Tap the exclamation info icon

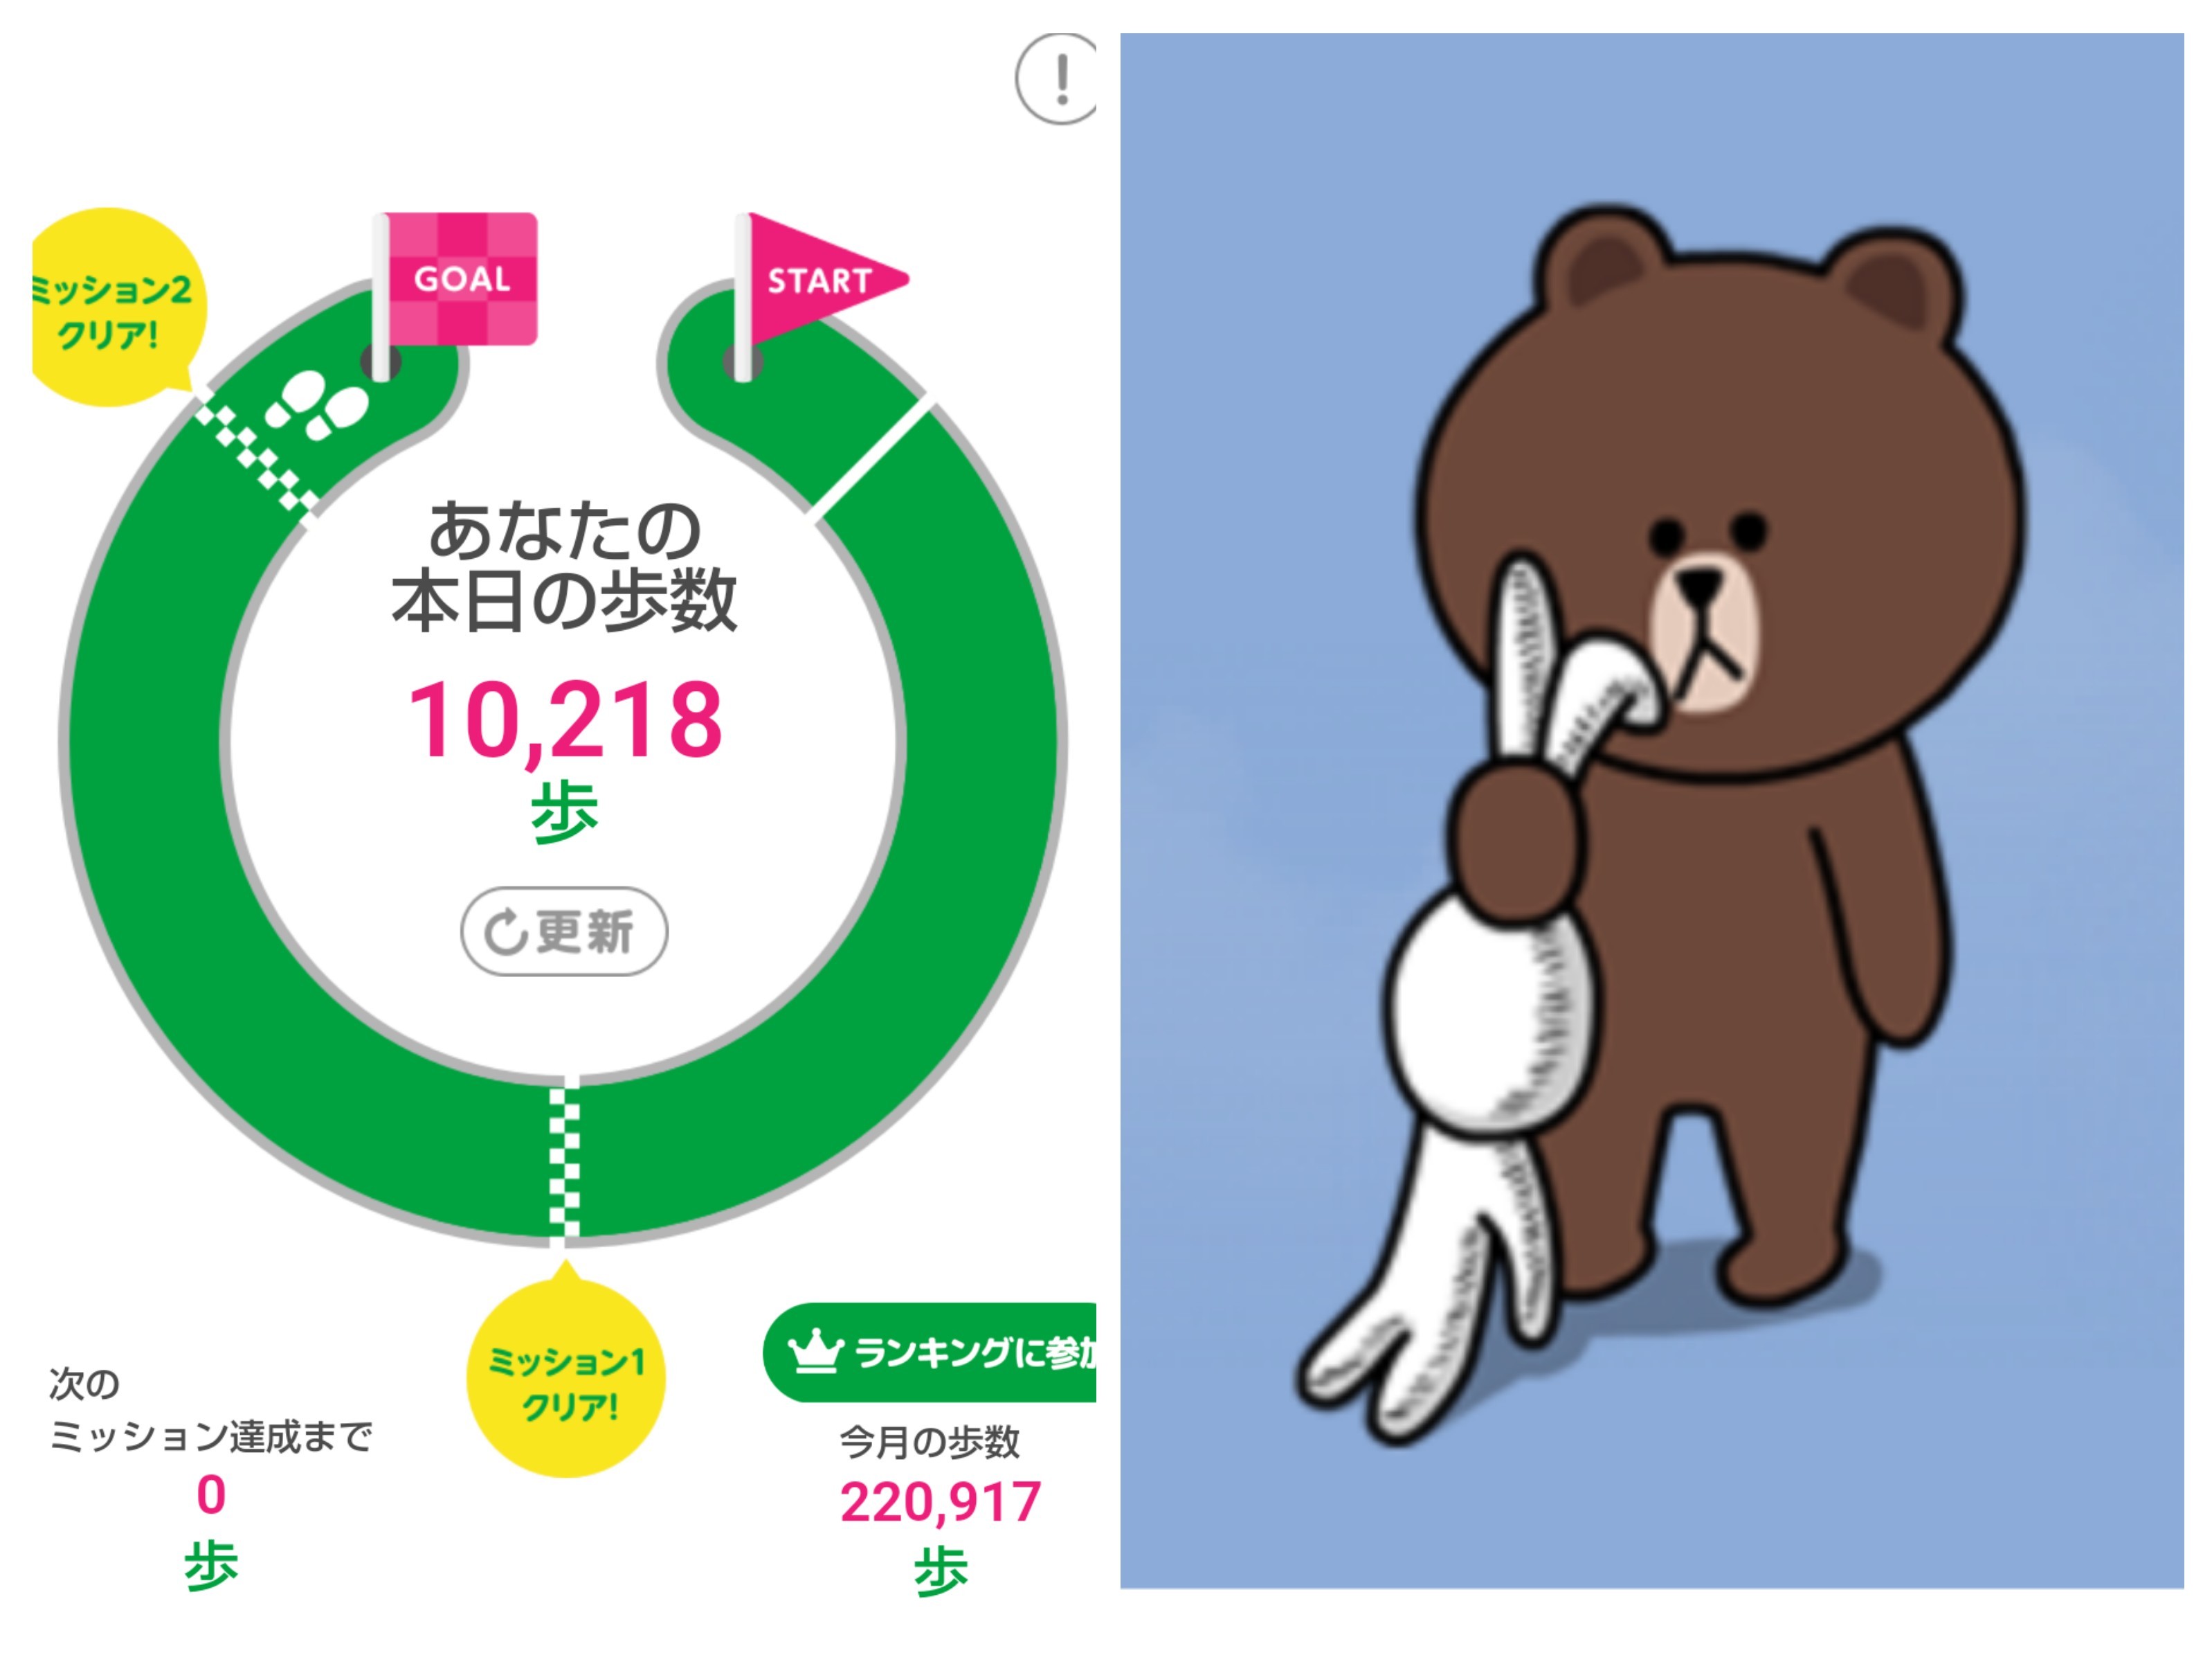[x=1057, y=78]
